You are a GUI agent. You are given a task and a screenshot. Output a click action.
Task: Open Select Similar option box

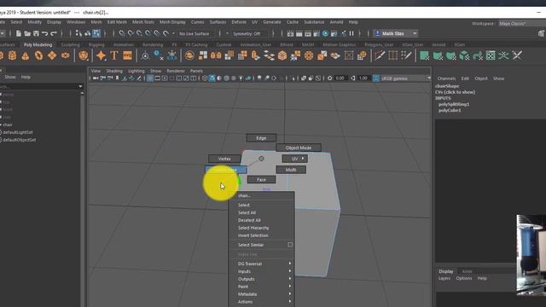click(x=290, y=245)
